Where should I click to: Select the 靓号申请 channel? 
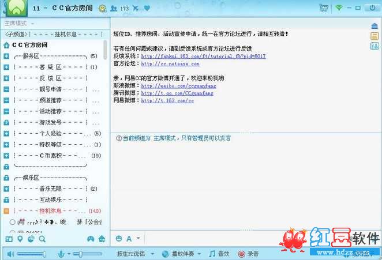(x=51, y=89)
